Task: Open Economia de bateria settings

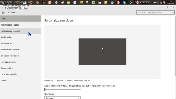Action: tap(21, 50)
